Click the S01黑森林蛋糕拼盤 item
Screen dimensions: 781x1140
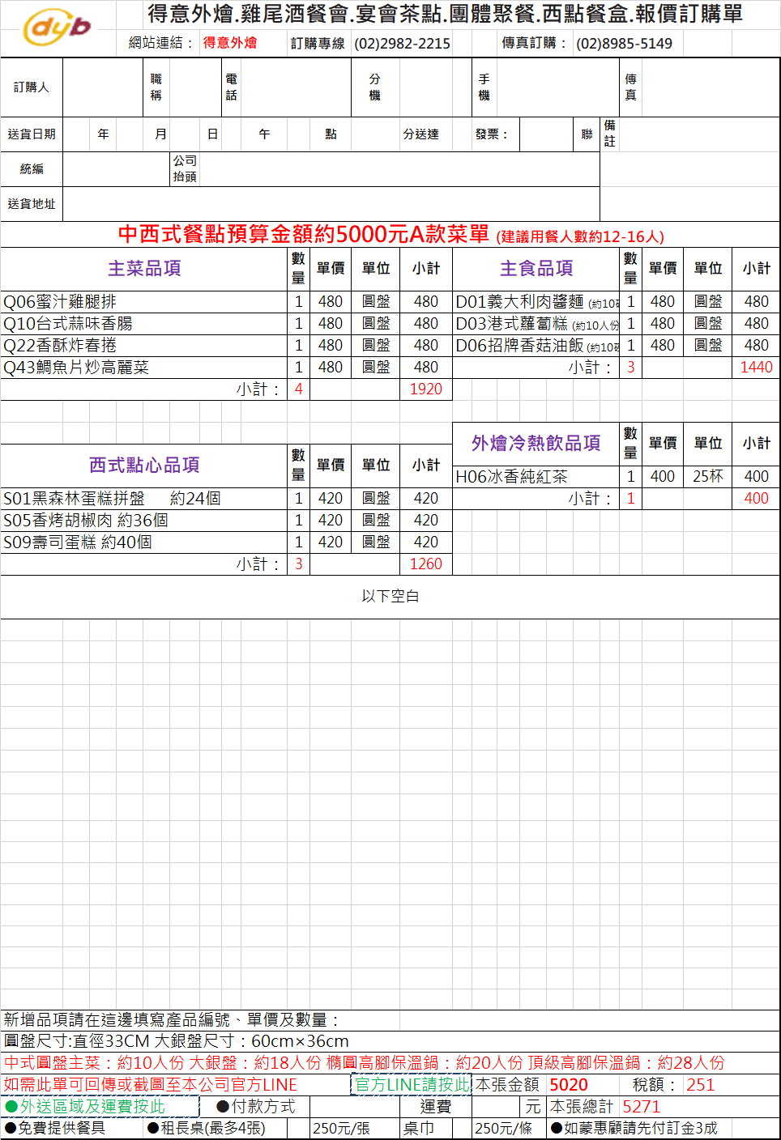[144, 499]
